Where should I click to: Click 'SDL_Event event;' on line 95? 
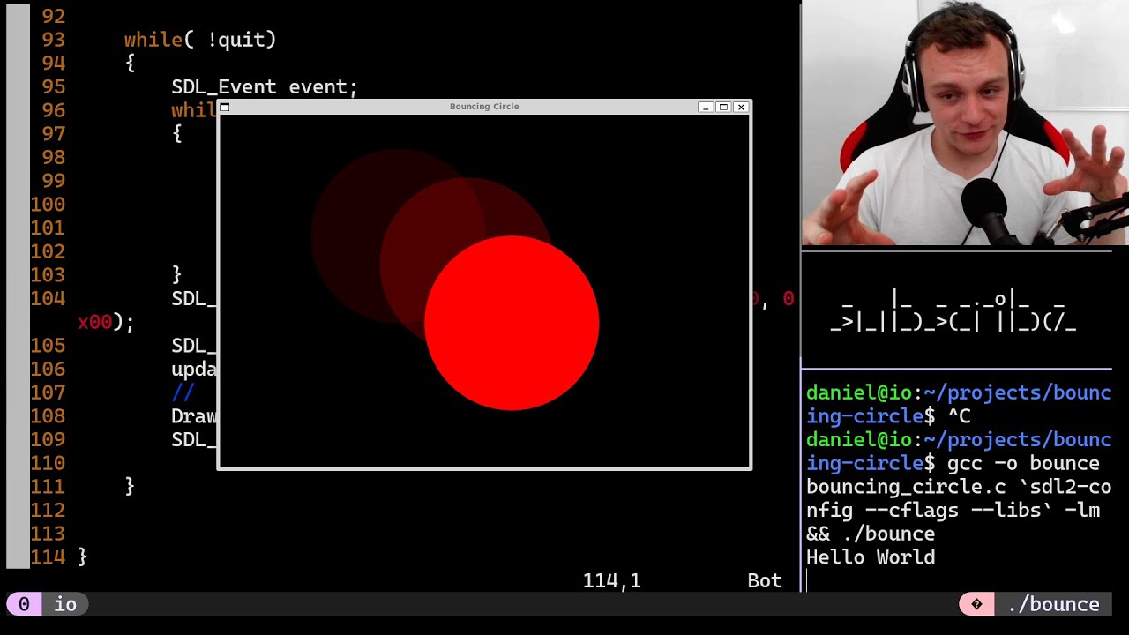coord(265,87)
